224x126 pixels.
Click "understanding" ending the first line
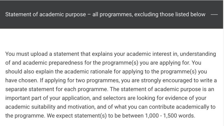tap(198, 54)
